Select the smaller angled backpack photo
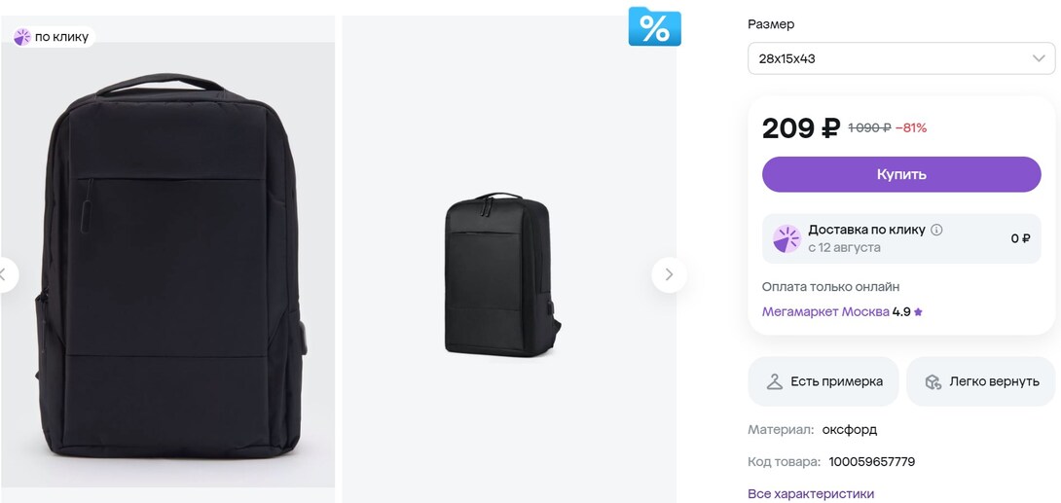This screenshot has width=1061, height=503. click(x=497, y=274)
